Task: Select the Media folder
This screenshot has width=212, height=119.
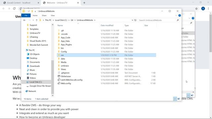Action: click(64, 62)
